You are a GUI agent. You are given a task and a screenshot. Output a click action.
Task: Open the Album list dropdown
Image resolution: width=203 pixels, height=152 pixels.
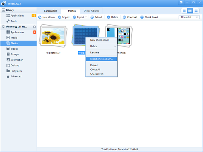pyautogui.click(x=189, y=17)
